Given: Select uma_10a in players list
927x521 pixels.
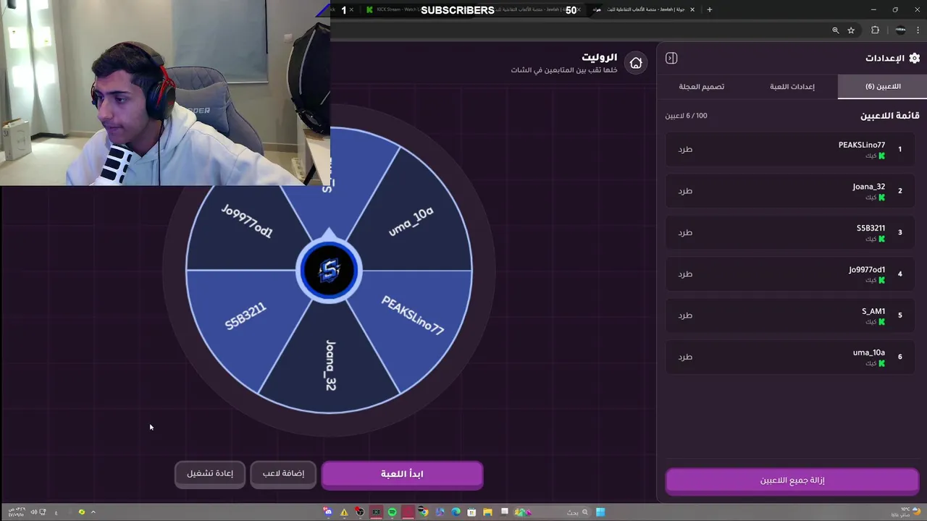Looking at the screenshot, I should pos(792,357).
